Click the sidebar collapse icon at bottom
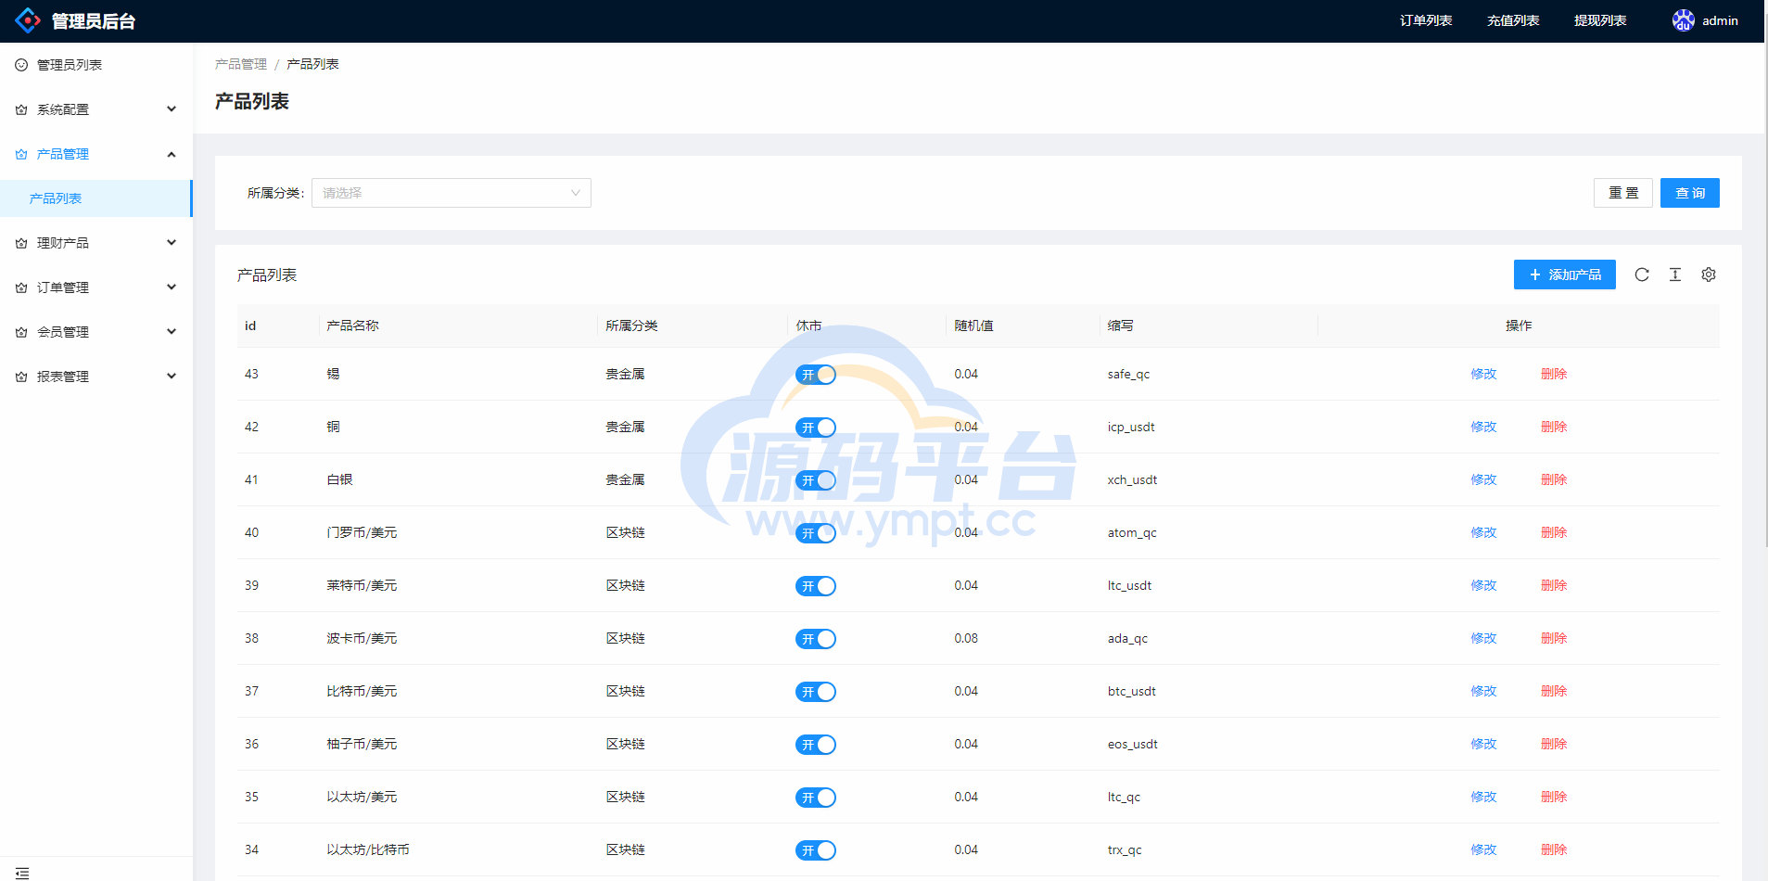1768x881 pixels. pyautogui.click(x=22, y=873)
